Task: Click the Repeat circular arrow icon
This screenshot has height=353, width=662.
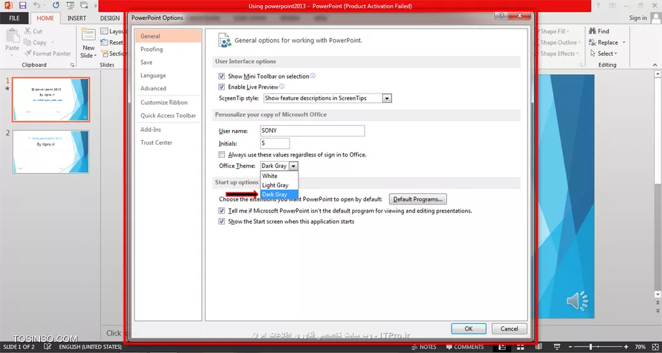Action: (x=56, y=5)
